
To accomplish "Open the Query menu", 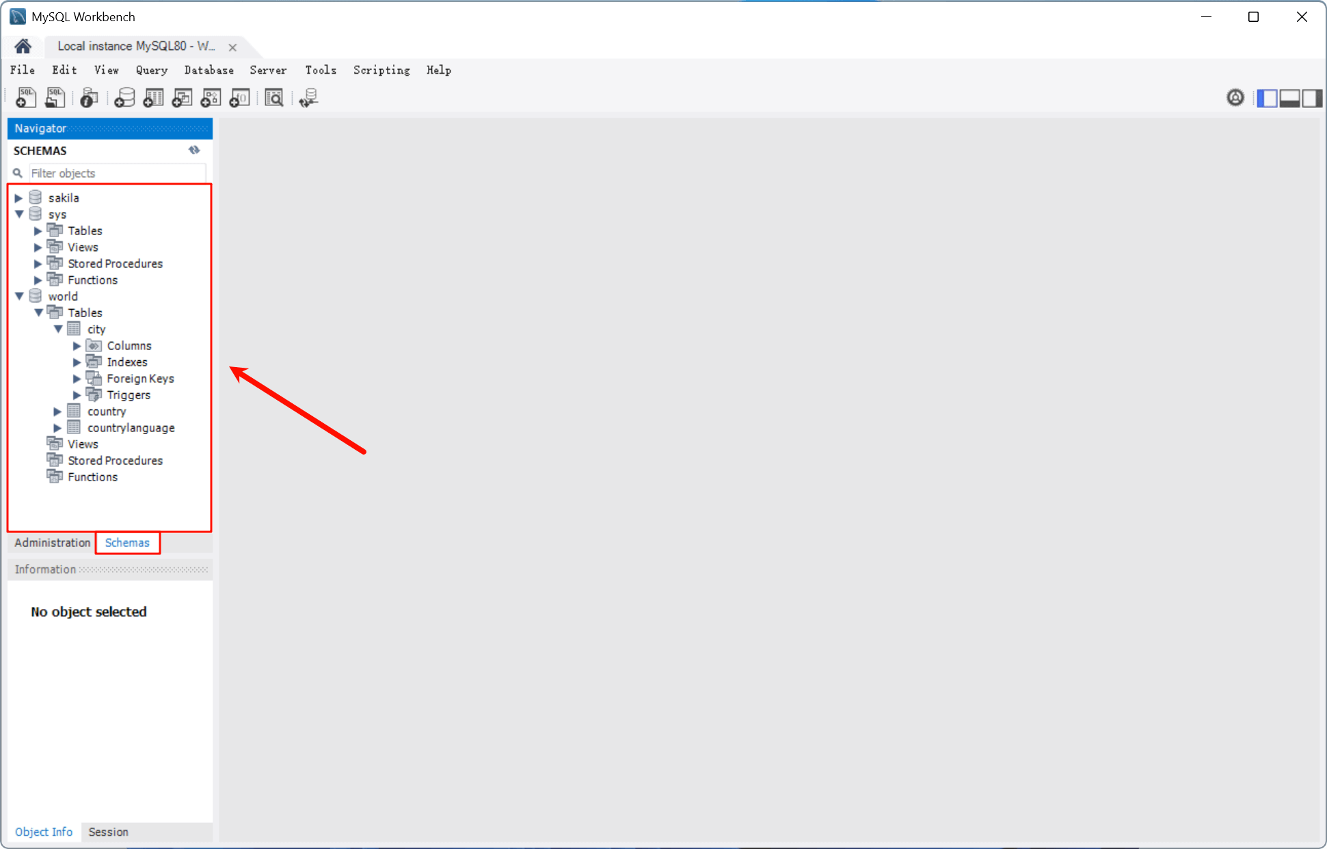I will pyautogui.click(x=152, y=70).
